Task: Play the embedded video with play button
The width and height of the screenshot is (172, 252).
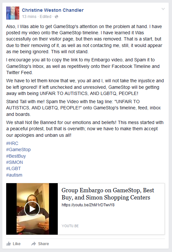Action: pos(32,209)
